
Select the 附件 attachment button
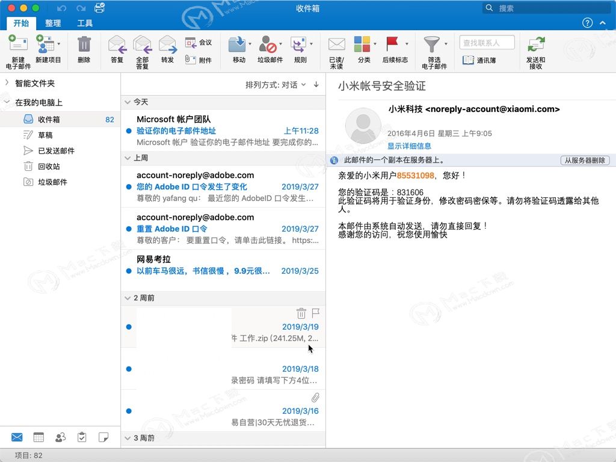pos(199,60)
